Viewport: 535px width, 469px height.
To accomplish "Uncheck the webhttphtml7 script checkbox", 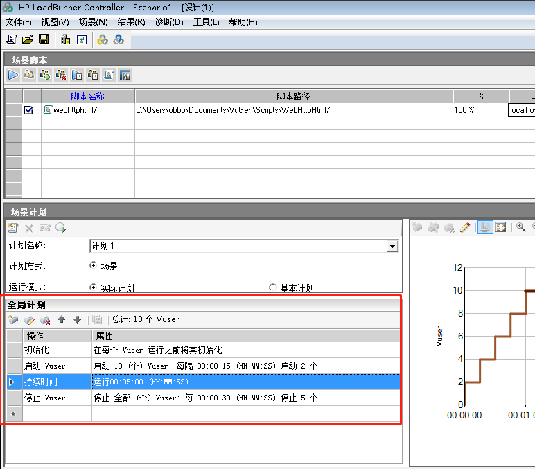I will point(29,109).
